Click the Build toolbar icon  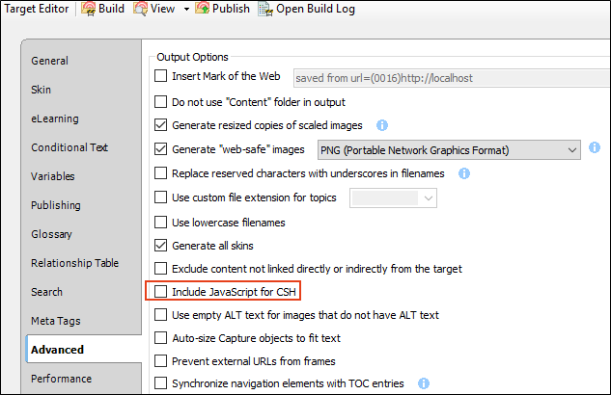pos(88,9)
